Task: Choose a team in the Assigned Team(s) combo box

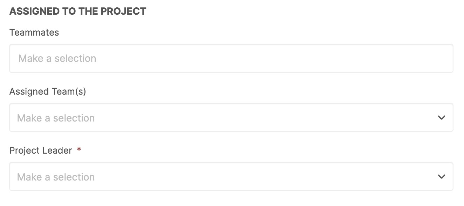Action: [231, 117]
